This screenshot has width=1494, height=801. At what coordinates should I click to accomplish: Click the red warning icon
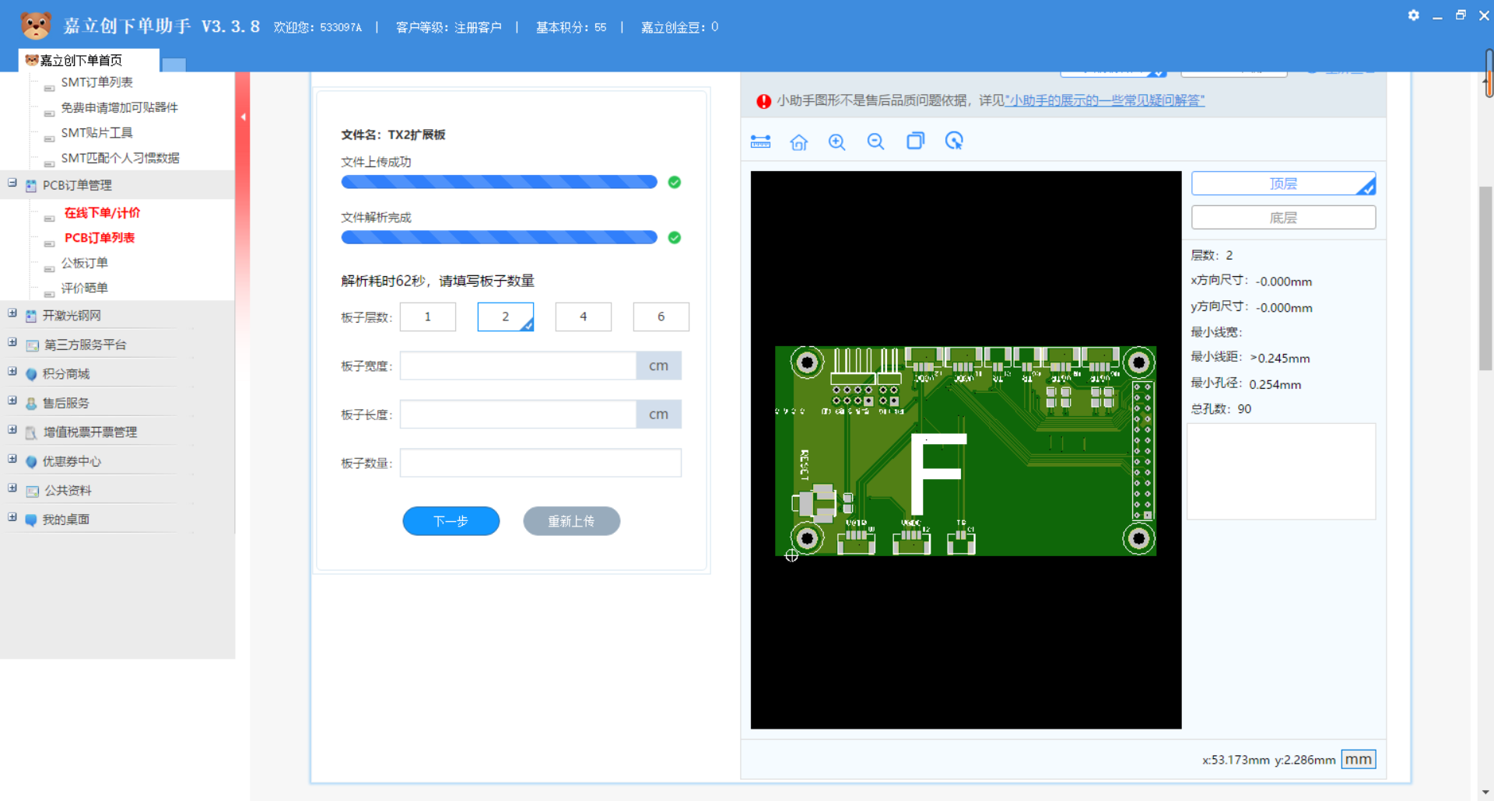[763, 101]
